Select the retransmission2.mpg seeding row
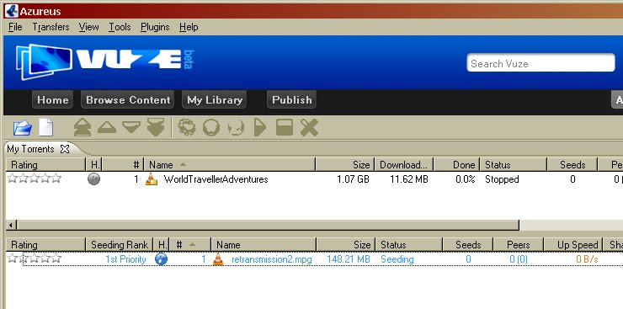The height and width of the screenshot is (309, 623). (314, 259)
